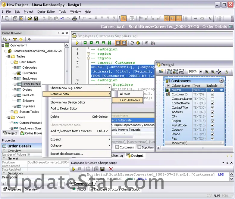The width and height of the screenshot is (235, 199).
Task: Collapse the Tables folder node
Action: coord(9,57)
